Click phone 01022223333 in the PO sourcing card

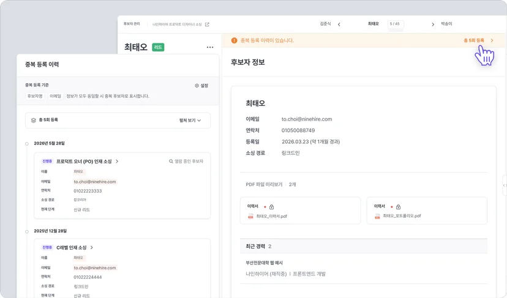coord(88,191)
